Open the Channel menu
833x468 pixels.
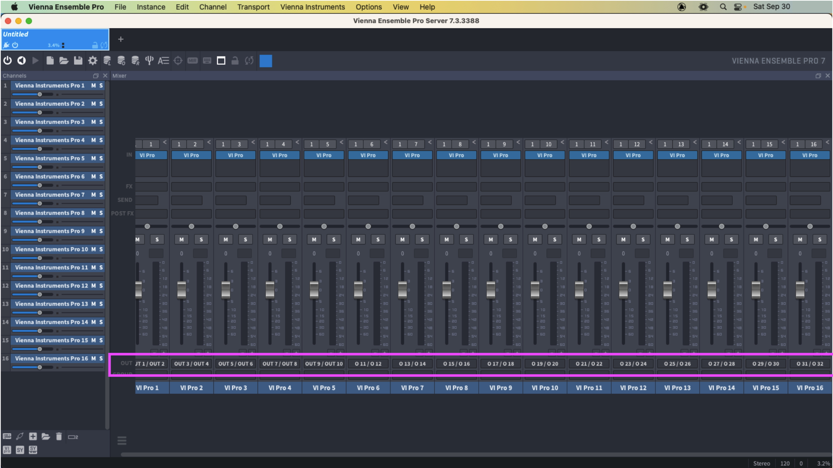coord(213,7)
